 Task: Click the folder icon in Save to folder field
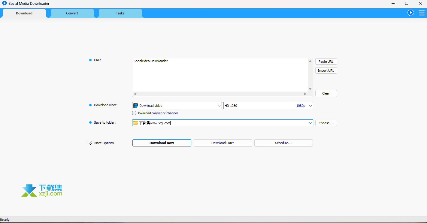[135, 123]
